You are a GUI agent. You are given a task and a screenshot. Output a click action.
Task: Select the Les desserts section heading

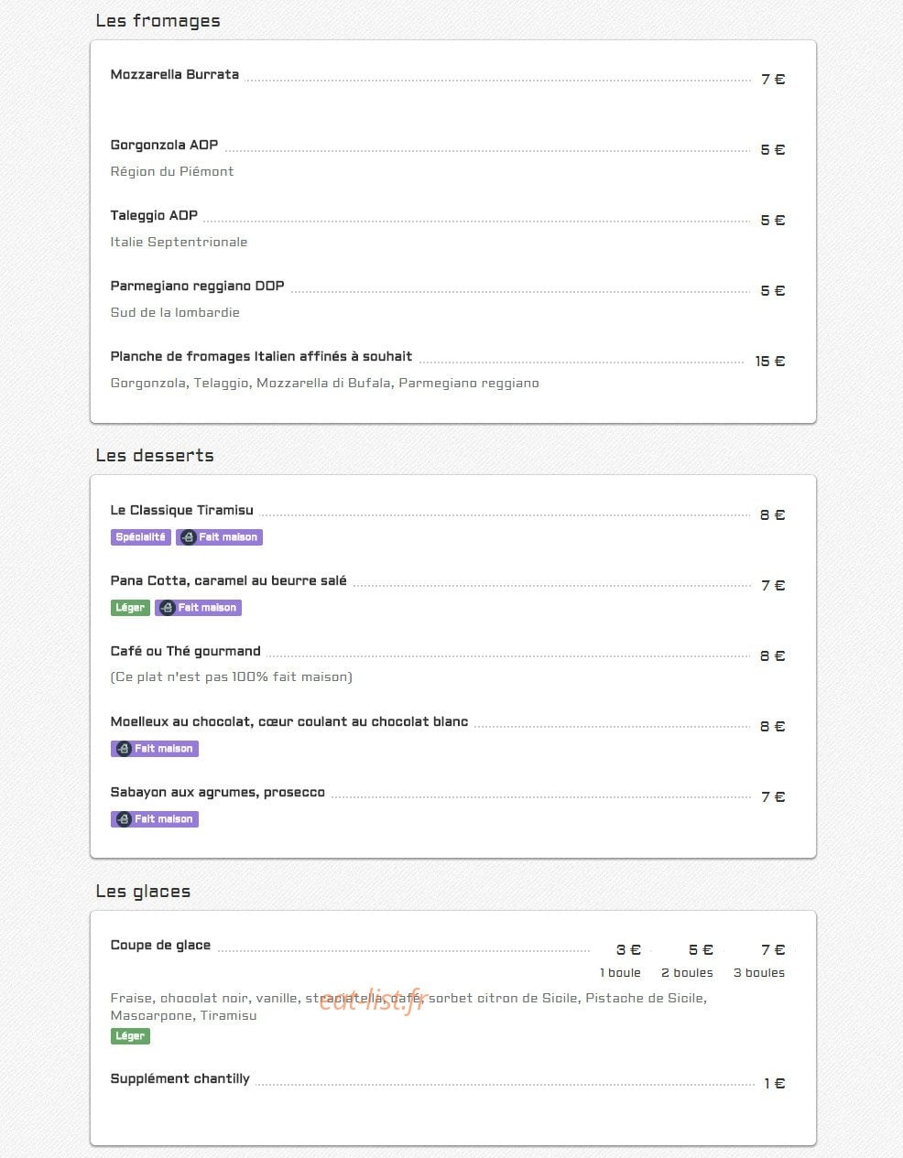(155, 456)
